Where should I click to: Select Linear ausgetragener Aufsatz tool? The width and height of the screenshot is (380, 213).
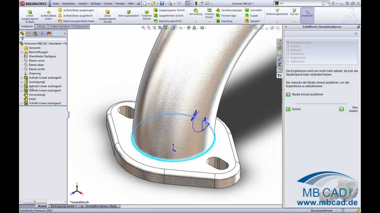point(30,16)
